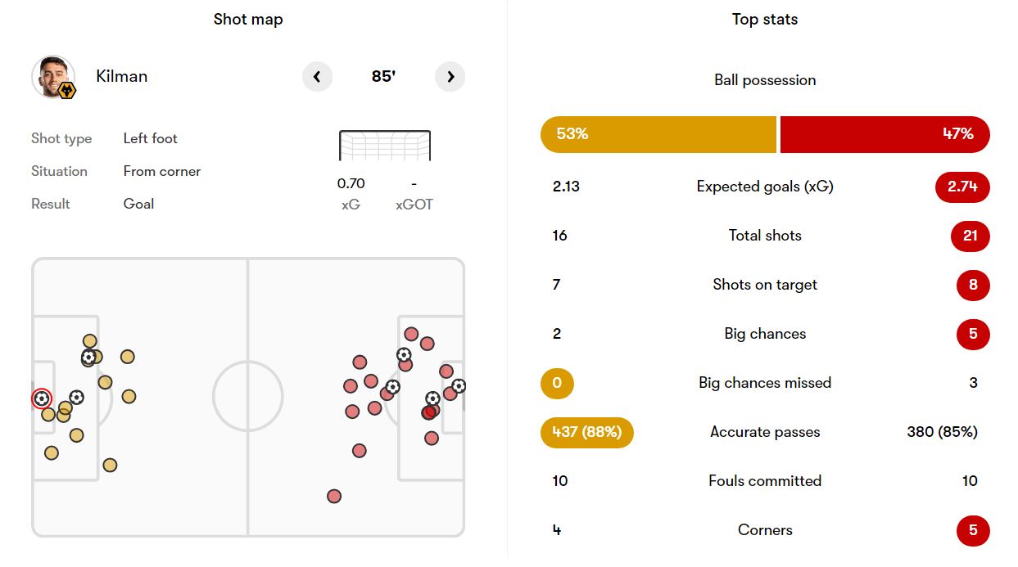The image size is (1018, 567).
Task: Click the dark red highlighted shot dot
Action: click(x=429, y=412)
